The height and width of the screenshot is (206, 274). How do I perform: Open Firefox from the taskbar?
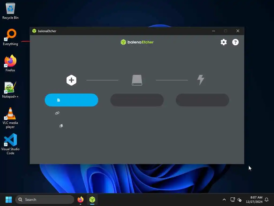81,200
